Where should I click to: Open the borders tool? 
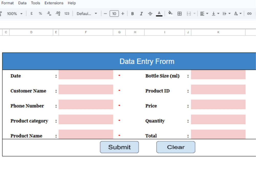pyautogui.click(x=179, y=14)
